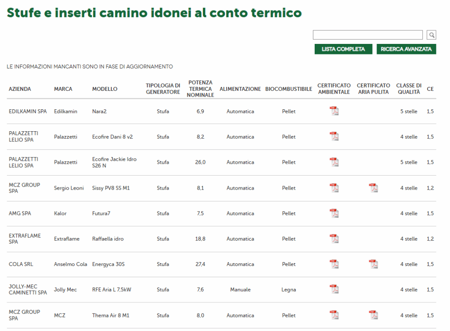Click 5 stelle in Ecofire Jackie Idro row
450x331 pixels.
pyautogui.click(x=409, y=162)
